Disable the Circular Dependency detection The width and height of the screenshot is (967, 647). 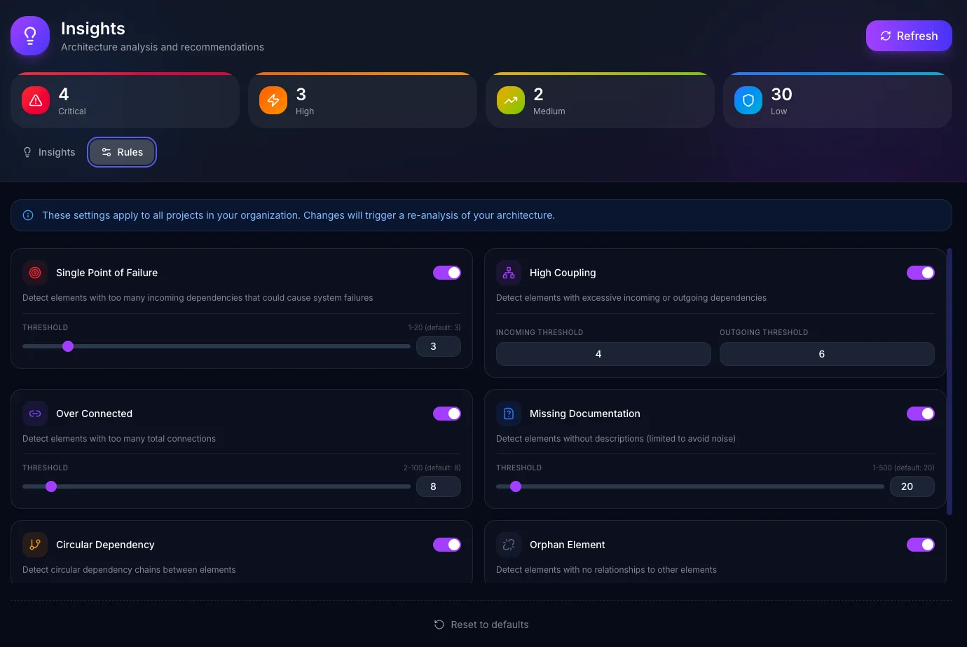point(447,545)
